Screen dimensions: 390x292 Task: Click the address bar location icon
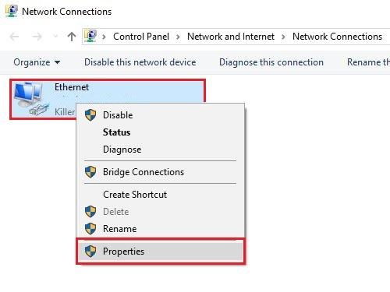tap(90, 37)
